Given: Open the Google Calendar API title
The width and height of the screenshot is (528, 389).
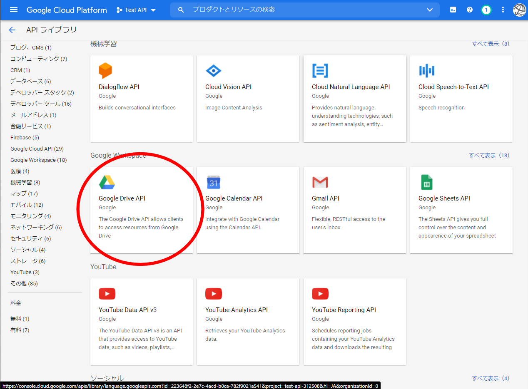Looking at the screenshot, I should (234, 198).
